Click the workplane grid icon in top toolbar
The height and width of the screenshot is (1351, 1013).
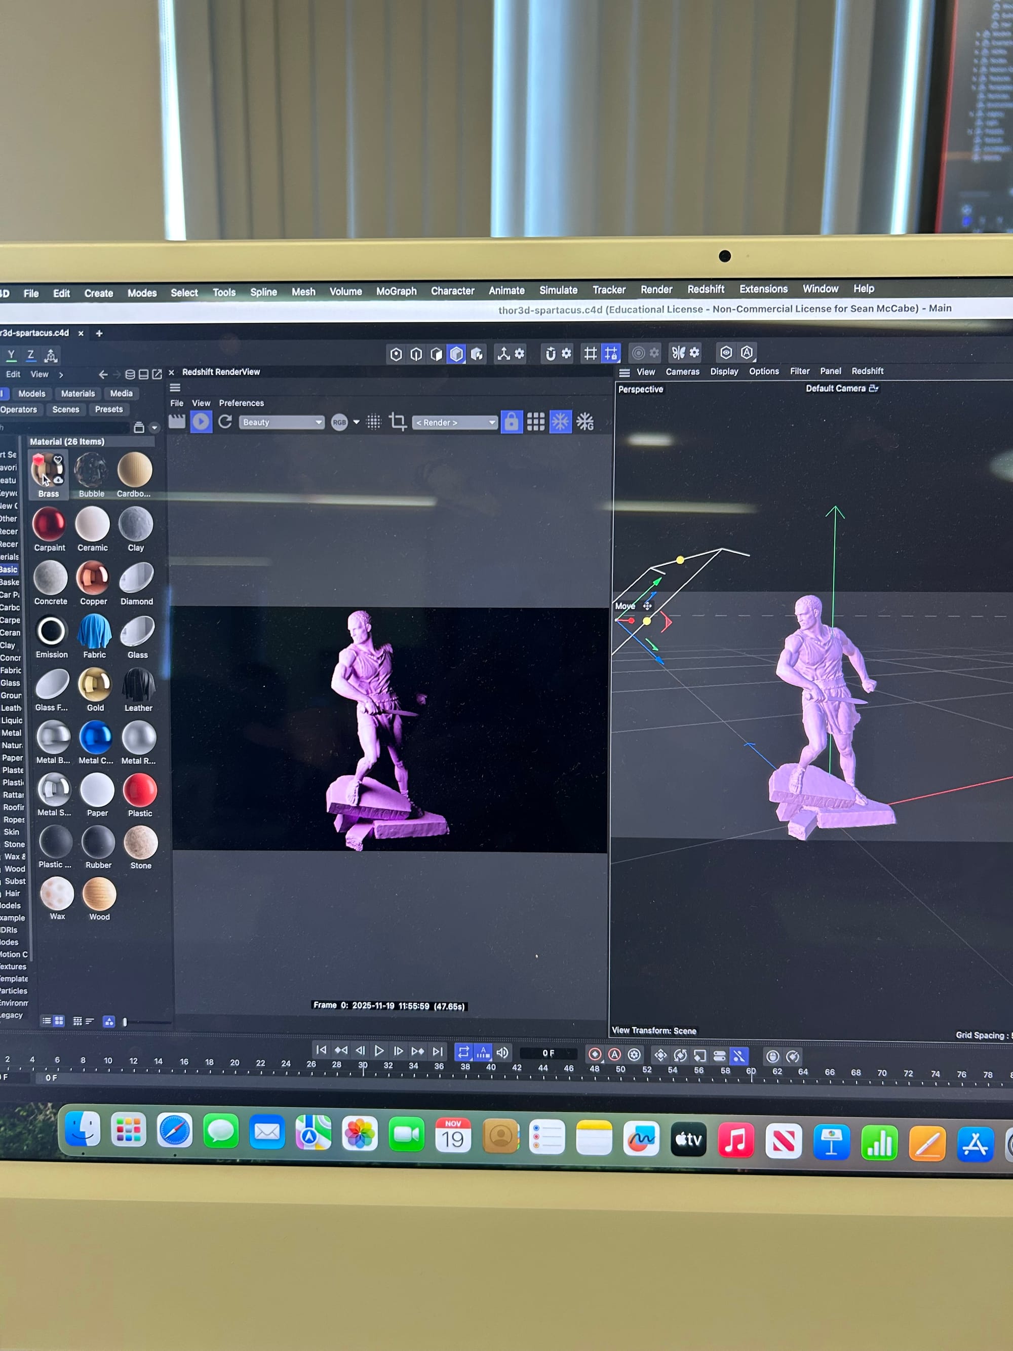tap(591, 353)
